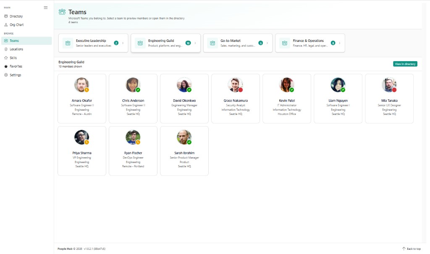
Task: Open Mia Tanaka's name on card
Action: (x=389, y=101)
